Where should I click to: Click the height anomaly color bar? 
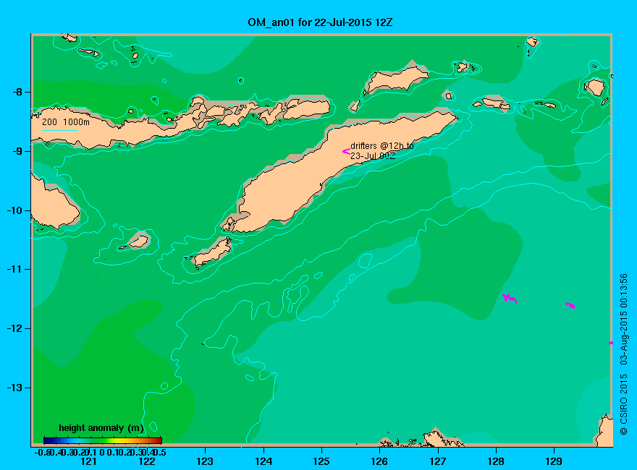(x=103, y=440)
